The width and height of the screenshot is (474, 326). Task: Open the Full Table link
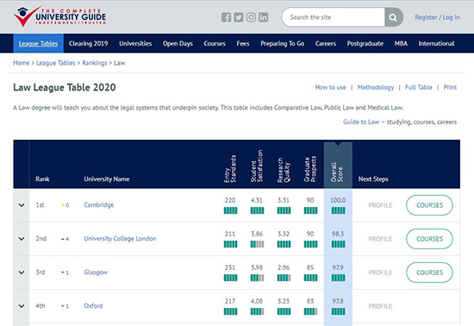click(x=419, y=87)
